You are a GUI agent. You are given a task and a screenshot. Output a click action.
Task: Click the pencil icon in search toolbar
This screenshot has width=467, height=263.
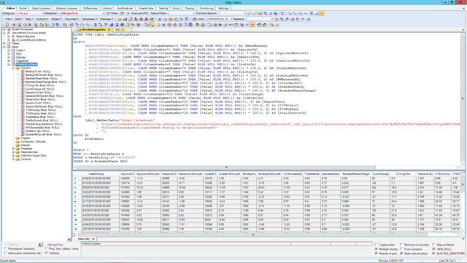254,14
